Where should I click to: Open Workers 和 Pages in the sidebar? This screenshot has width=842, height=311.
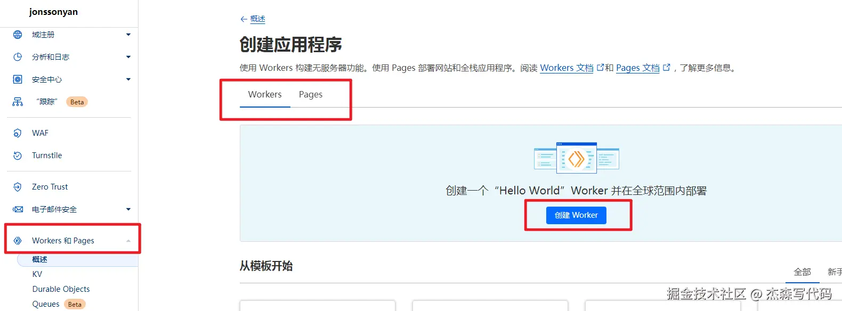(63, 241)
